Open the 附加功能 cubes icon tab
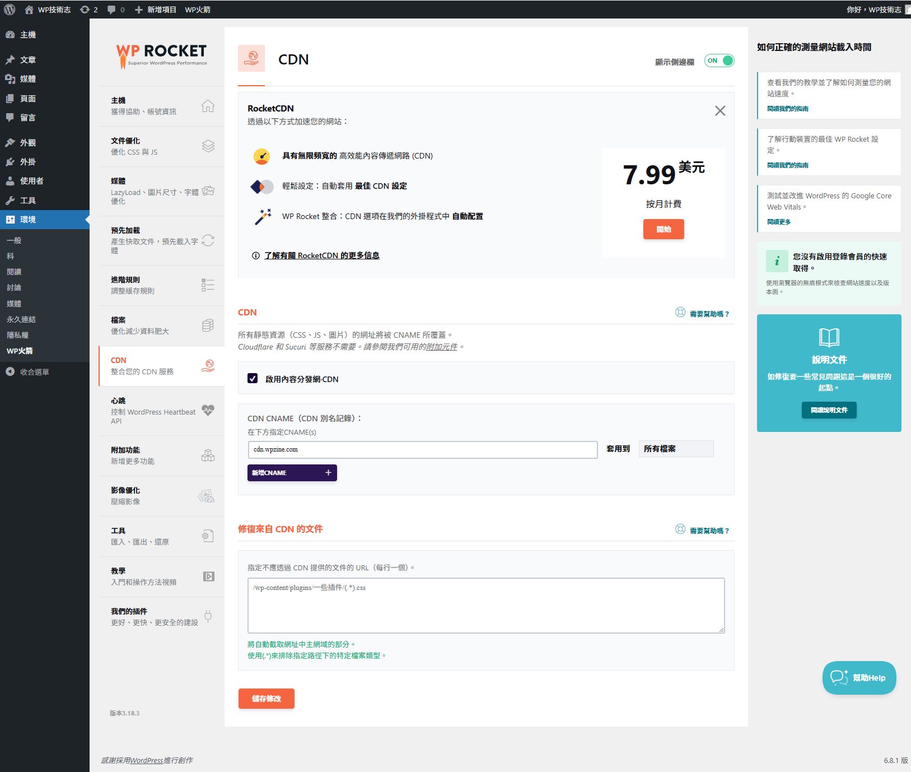The image size is (911, 772). click(208, 455)
